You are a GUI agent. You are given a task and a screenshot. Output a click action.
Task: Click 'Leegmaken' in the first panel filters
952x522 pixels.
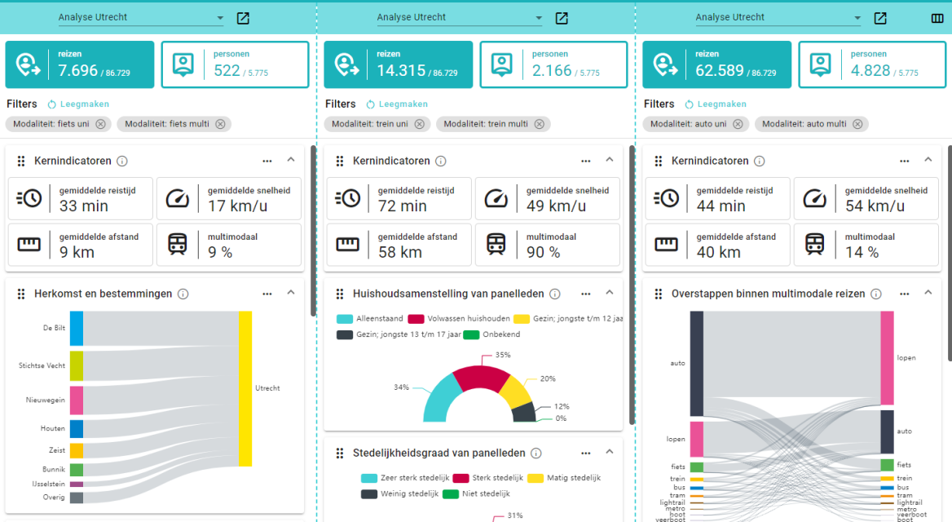click(78, 104)
